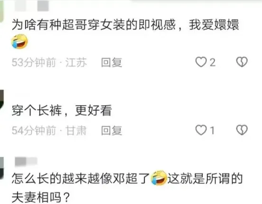This screenshot has width=262, height=204.
Task: Tap the first commenter's avatar at left edge
Action: tap(2, 11)
